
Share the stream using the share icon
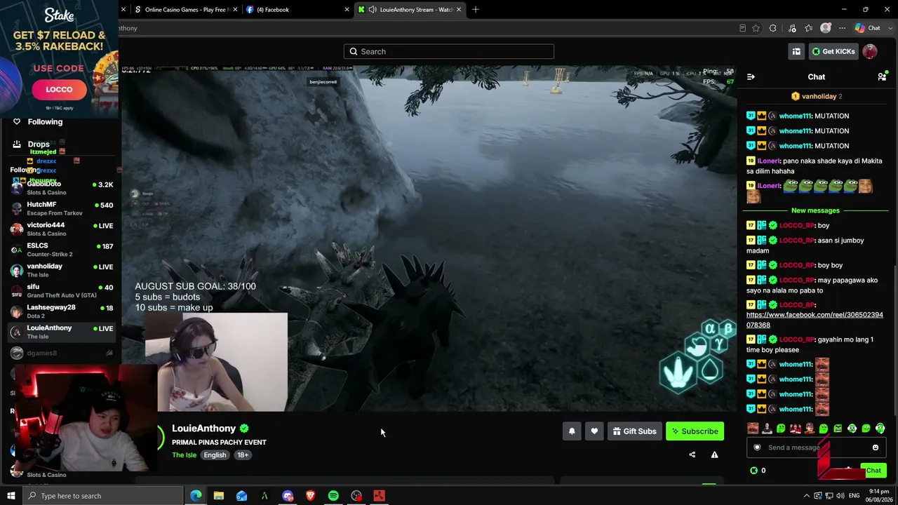692,454
